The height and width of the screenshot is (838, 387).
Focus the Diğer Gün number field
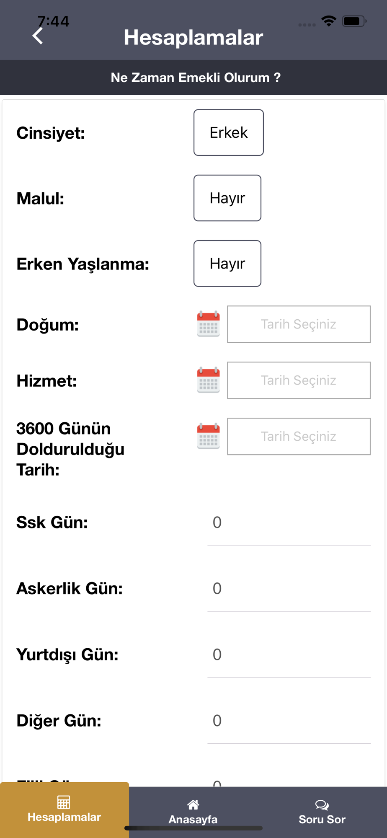tap(289, 721)
